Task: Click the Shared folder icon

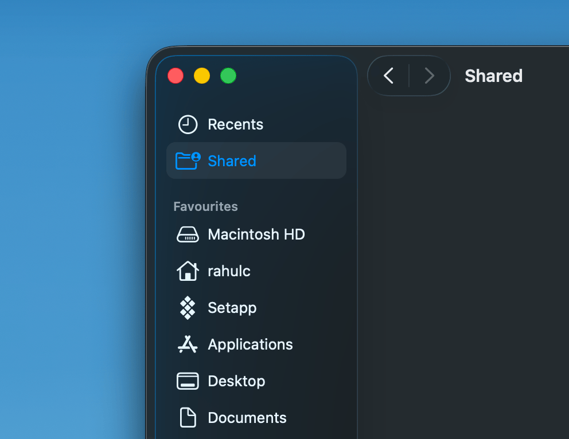Action: (x=188, y=160)
